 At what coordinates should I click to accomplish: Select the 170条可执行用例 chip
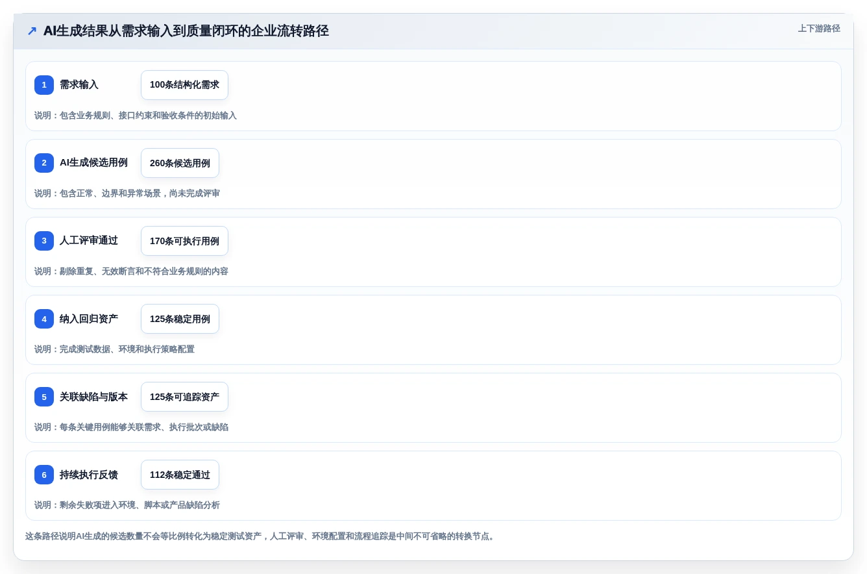tap(184, 241)
